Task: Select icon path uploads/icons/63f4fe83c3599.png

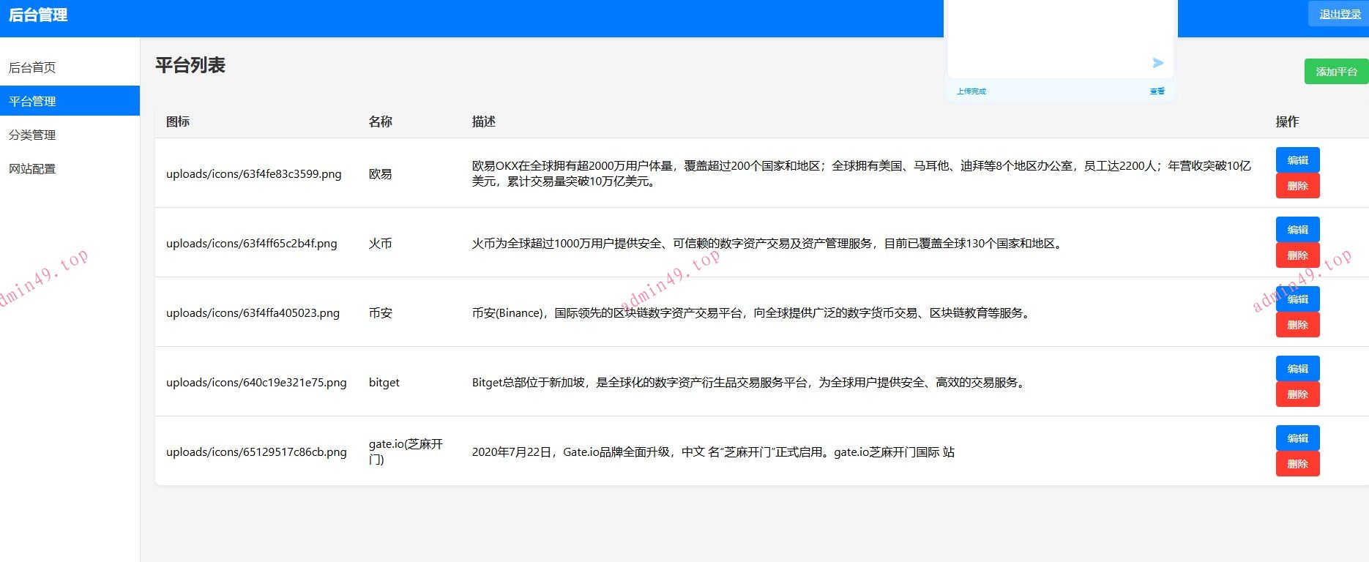Action: (x=254, y=174)
